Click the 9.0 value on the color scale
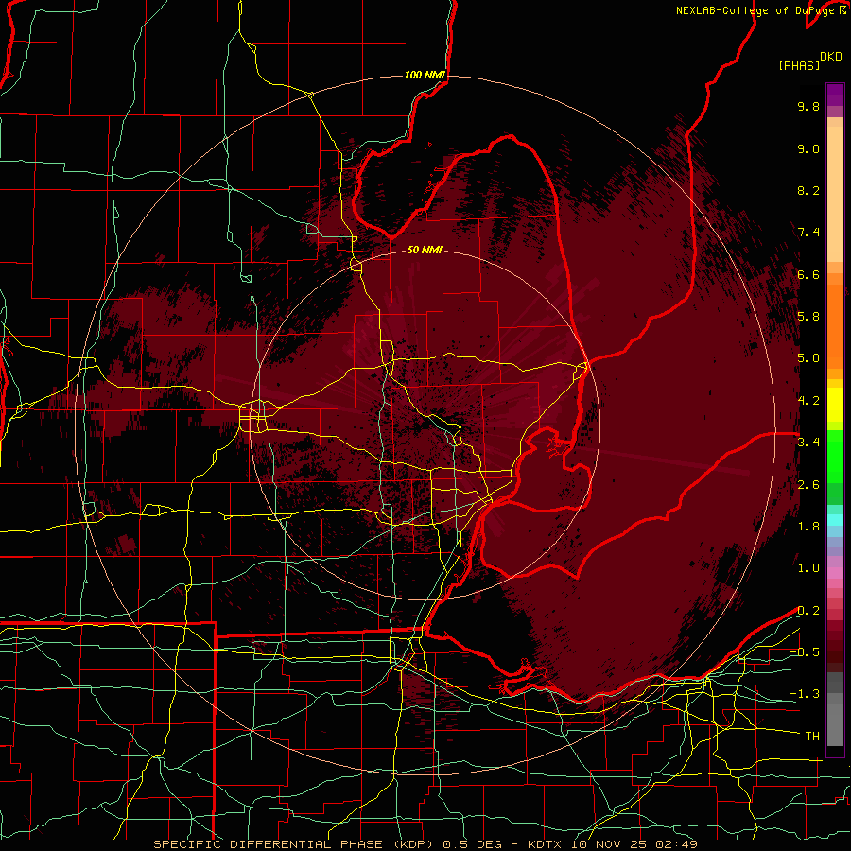 click(808, 148)
